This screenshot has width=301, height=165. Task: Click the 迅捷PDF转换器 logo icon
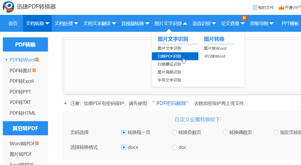click(8, 7)
